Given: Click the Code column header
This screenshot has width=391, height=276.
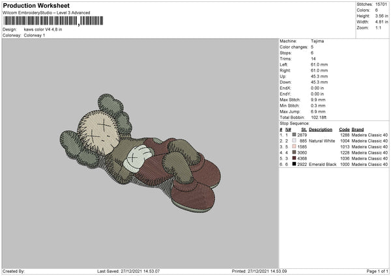Looking at the screenshot, I should click(345, 129).
